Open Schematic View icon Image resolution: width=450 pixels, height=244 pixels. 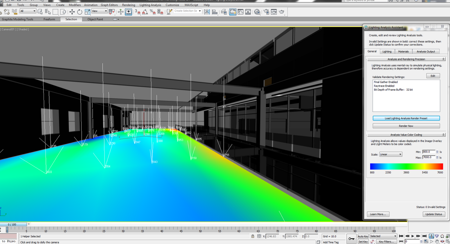(248, 12)
